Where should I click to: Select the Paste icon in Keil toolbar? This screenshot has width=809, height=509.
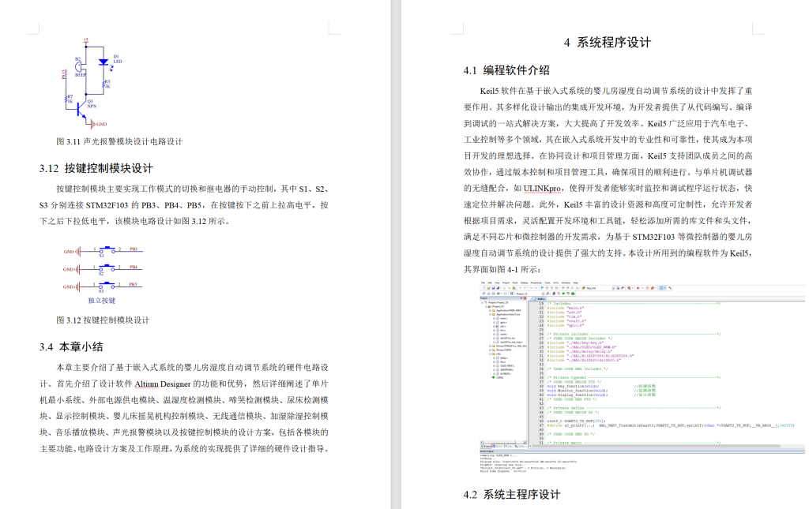click(514, 288)
